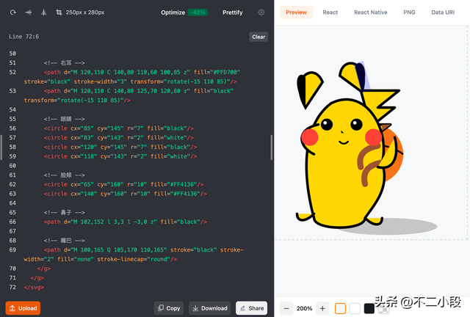Viewport: 470px width, 317px height.
Task: Click the code comment on line 51
Action: coord(64,63)
